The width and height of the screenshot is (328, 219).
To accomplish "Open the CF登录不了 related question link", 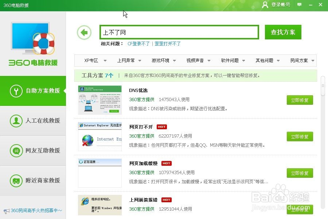I will [138, 43].
